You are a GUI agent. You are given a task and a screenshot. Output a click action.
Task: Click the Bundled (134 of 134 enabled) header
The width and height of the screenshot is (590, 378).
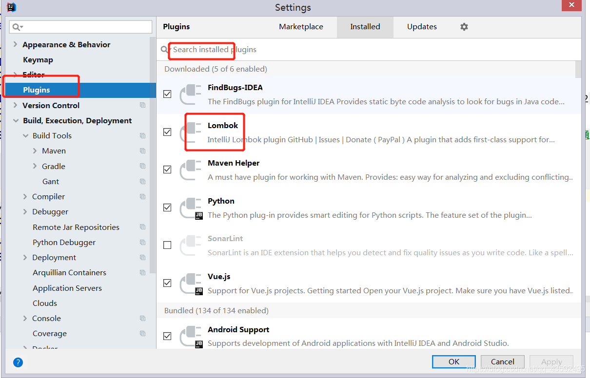point(216,310)
